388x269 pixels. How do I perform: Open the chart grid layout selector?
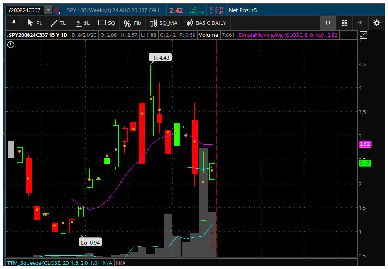[344, 23]
